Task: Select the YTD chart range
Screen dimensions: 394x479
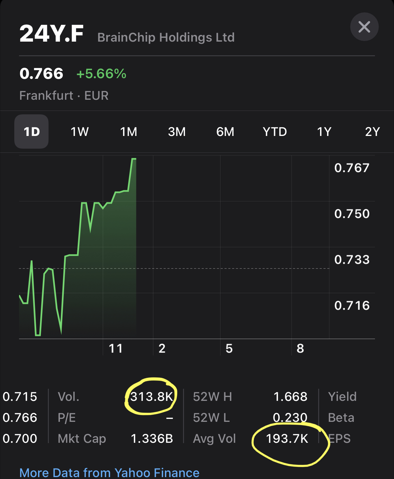Action: (x=274, y=132)
